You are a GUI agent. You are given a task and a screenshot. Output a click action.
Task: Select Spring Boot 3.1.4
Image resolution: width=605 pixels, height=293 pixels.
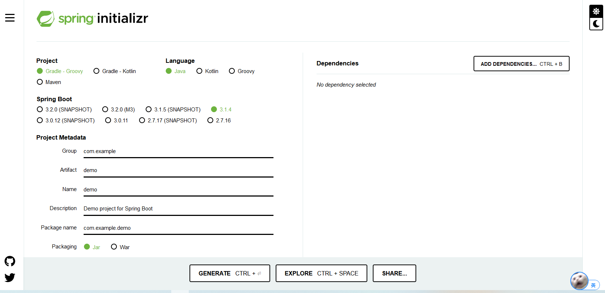(x=221, y=110)
